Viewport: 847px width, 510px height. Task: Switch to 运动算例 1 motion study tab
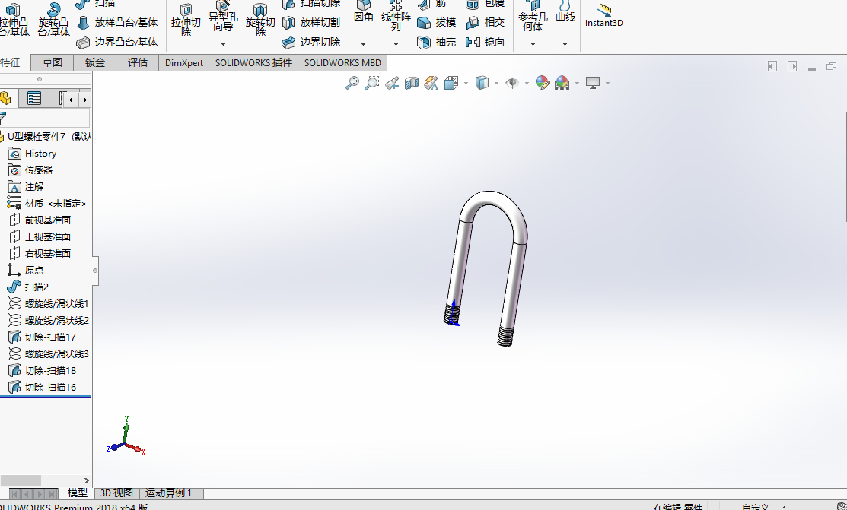(x=168, y=493)
